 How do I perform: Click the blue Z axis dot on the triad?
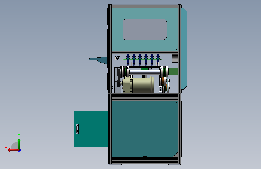[20, 150]
